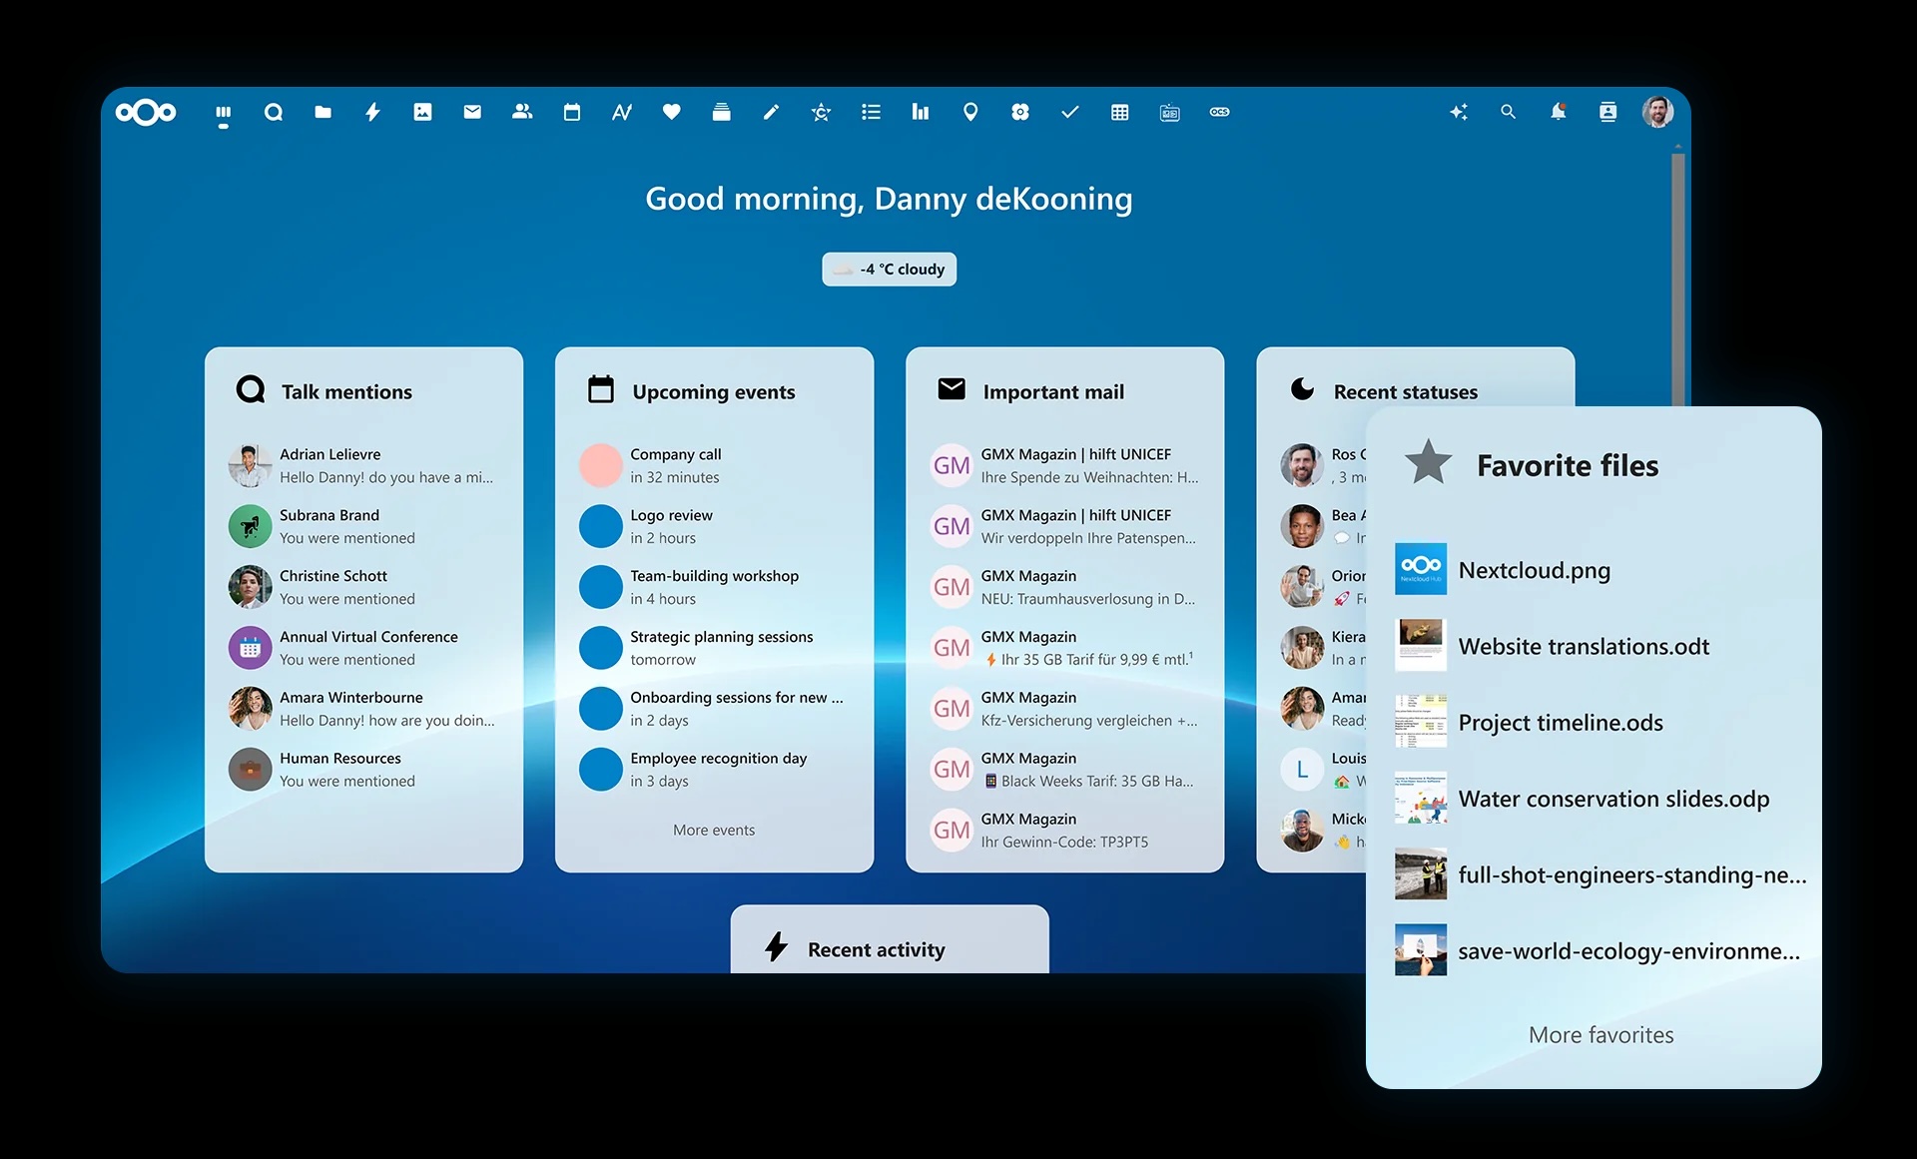Open Nextcloud.png favorite file

1600,570
